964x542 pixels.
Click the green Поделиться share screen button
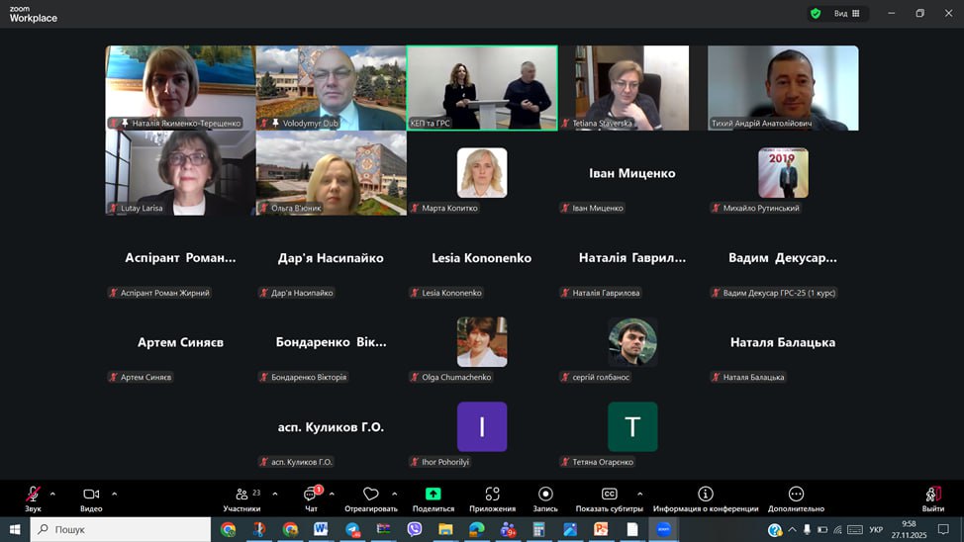click(x=433, y=495)
